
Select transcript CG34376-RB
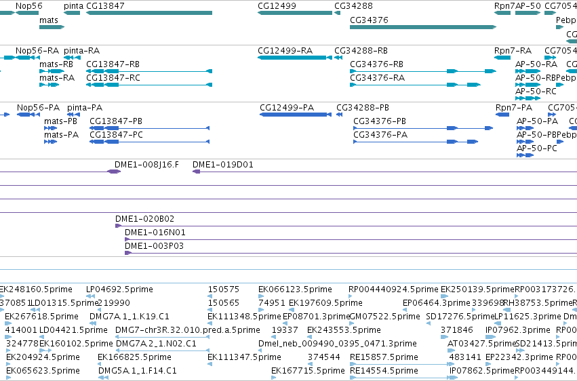[423, 71]
